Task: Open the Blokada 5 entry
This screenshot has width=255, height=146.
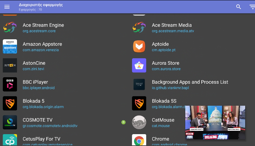Action: pyautogui.click(x=34, y=101)
